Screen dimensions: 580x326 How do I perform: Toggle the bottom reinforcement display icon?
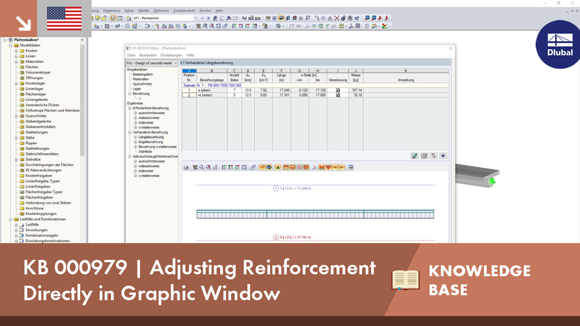(x=293, y=168)
